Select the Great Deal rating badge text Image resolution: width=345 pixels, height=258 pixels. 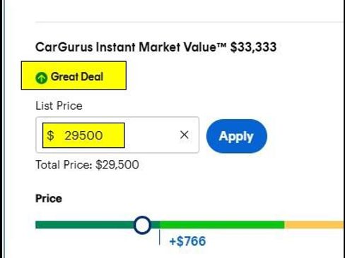tap(77, 77)
